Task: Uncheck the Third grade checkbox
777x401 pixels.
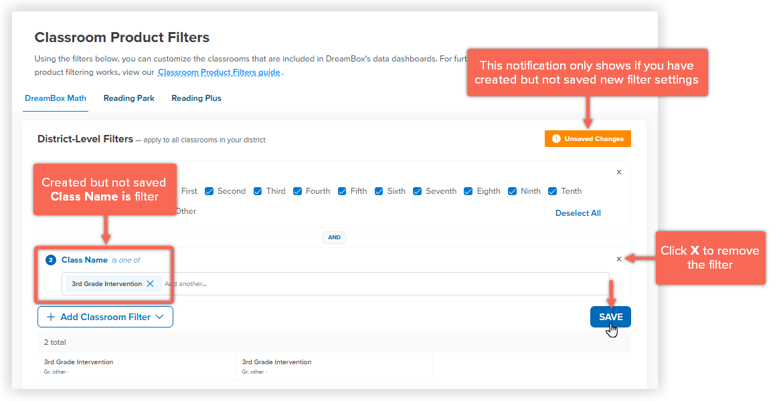Action: pos(258,191)
